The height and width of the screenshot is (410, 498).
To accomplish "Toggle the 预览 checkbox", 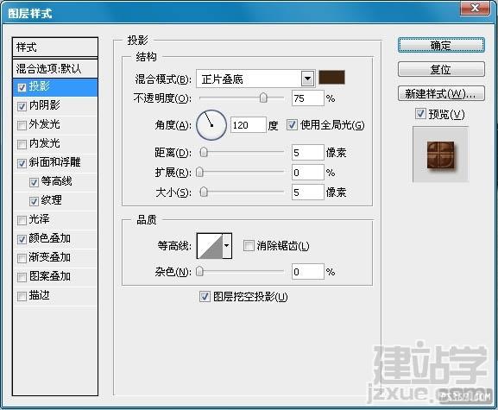I will pyautogui.click(x=420, y=114).
